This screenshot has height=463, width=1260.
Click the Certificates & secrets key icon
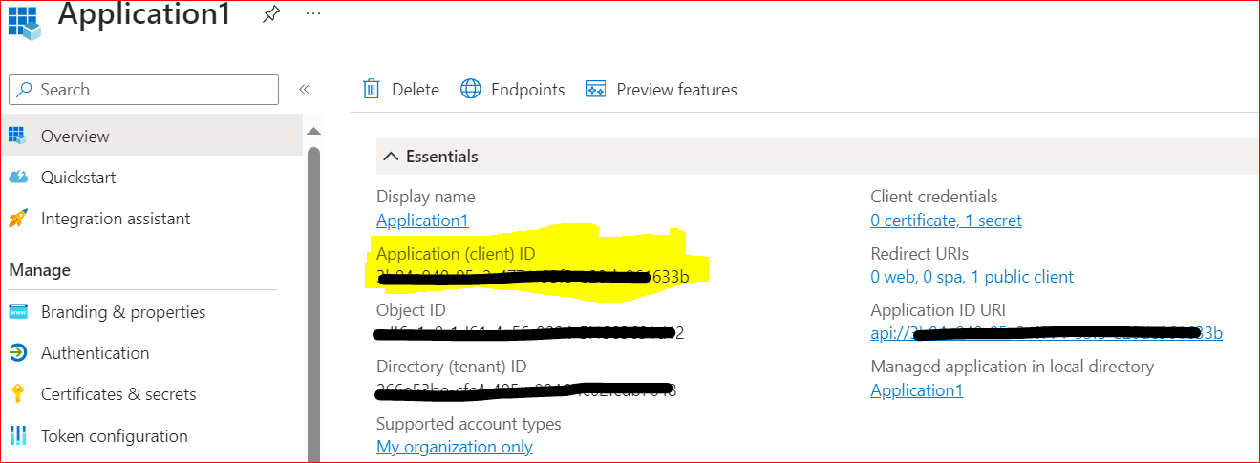18,394
